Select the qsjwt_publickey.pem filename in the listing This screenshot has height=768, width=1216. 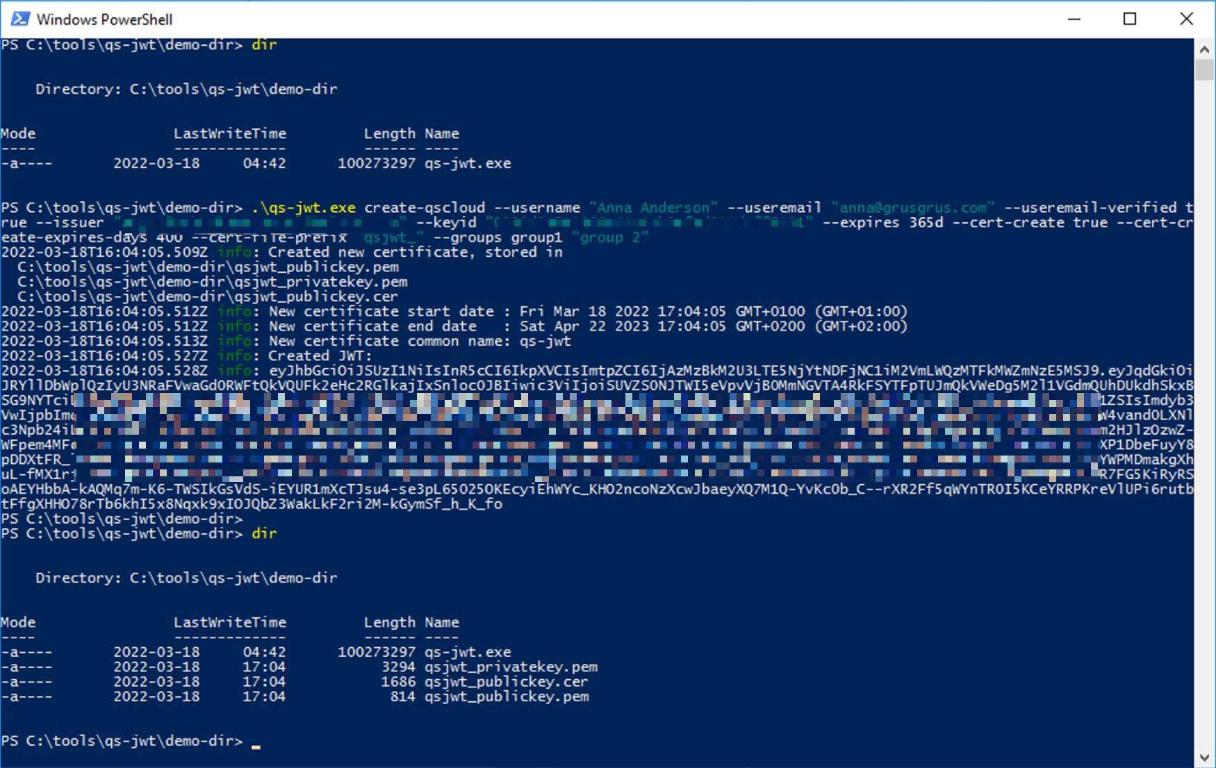pos(507,696)
